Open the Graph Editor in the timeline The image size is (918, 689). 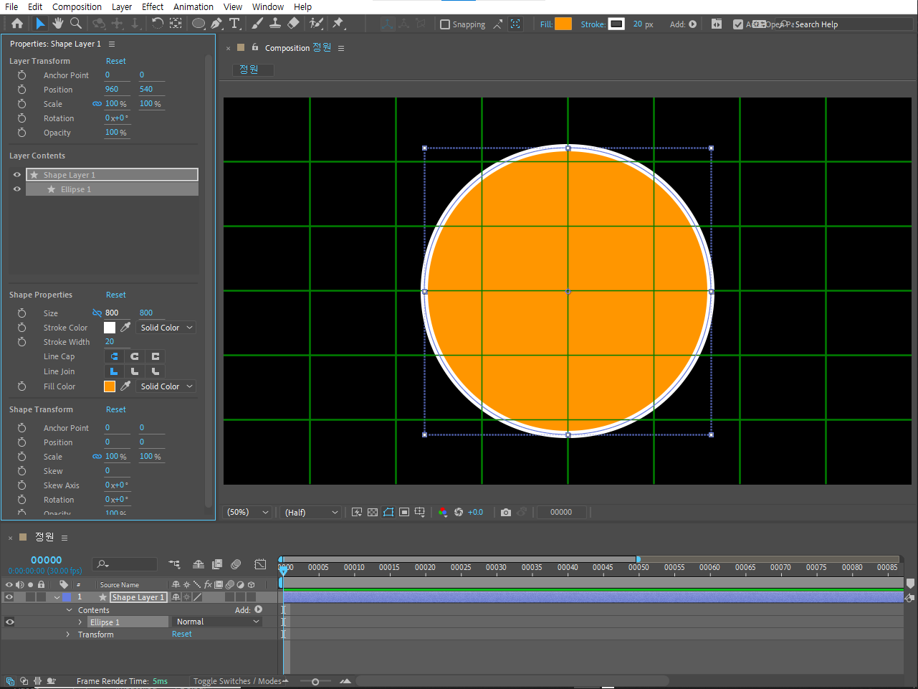[x=260, y=564]
